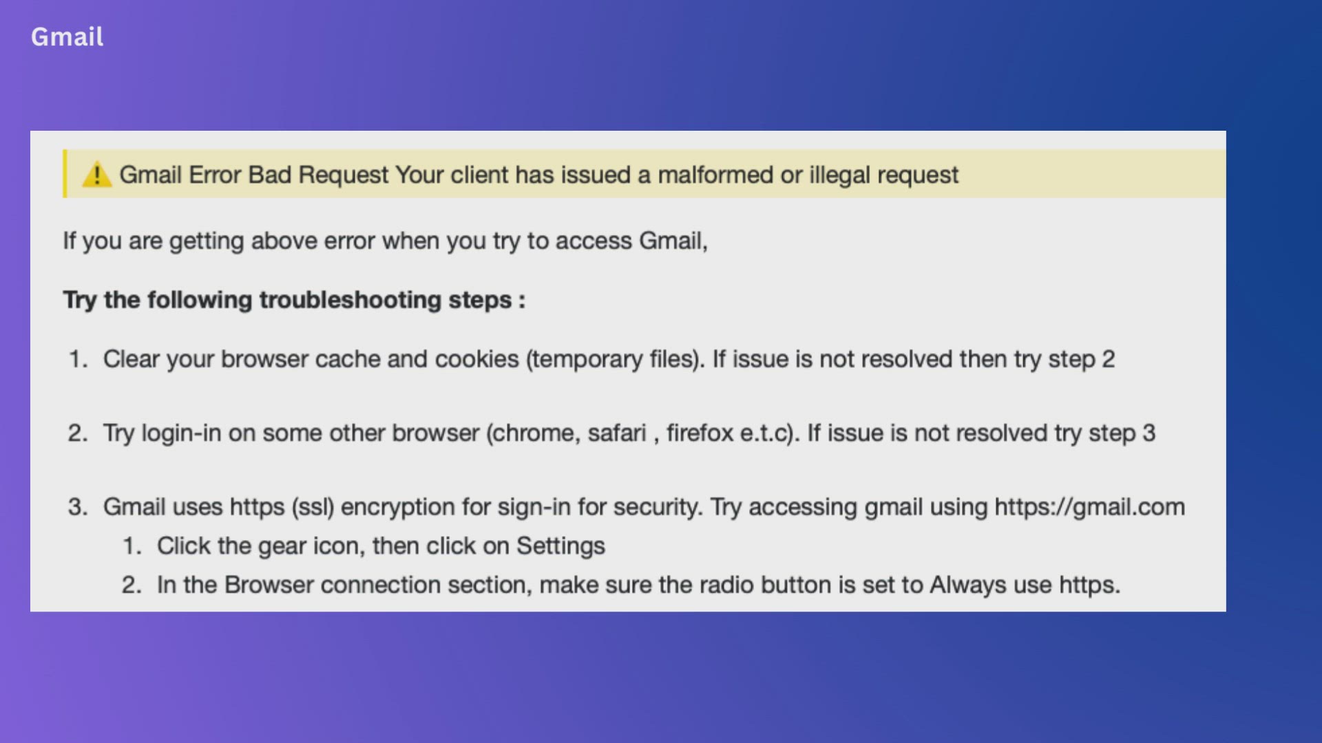The image size is (1322, 743).
Task: Select the "If you are getting above error" sentence
Action: [385, 241]
